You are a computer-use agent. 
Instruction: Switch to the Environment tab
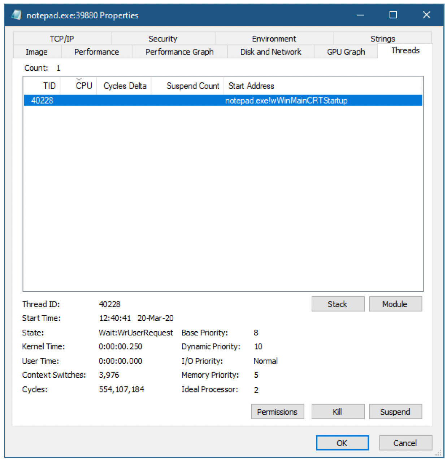tap(274, 39)
